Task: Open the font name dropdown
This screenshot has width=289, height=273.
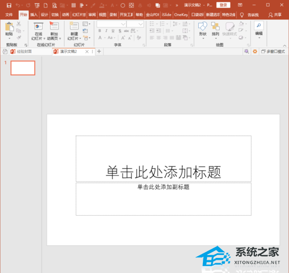Action: pyautogui.click(x=123, y=24)
